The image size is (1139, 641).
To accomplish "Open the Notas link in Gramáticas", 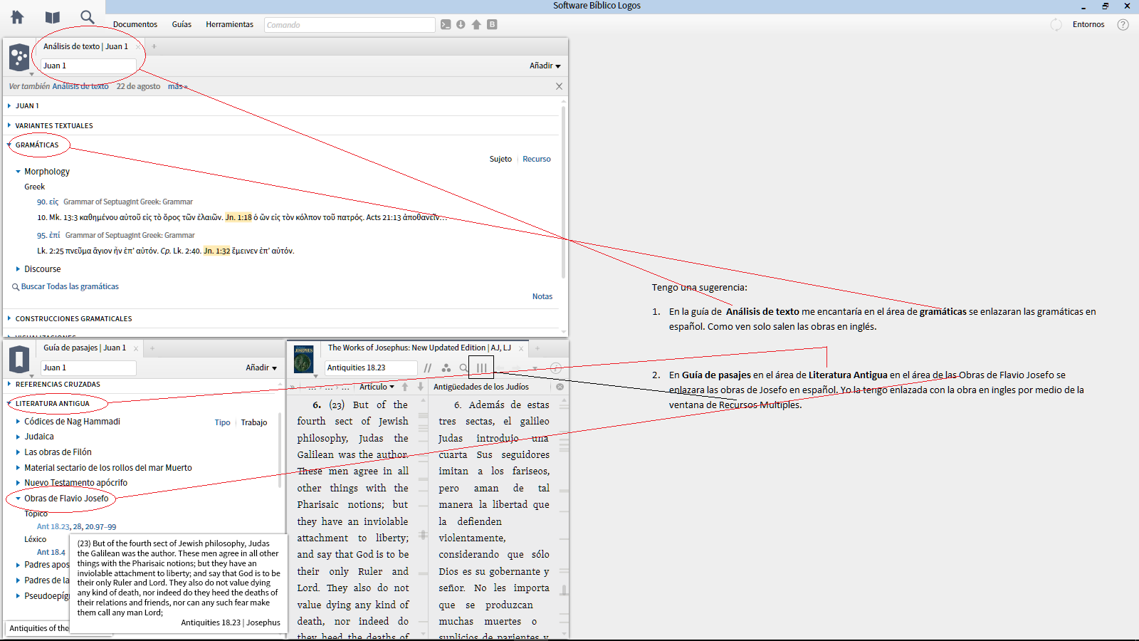I will pyautogui.click(x=542, y=296).
